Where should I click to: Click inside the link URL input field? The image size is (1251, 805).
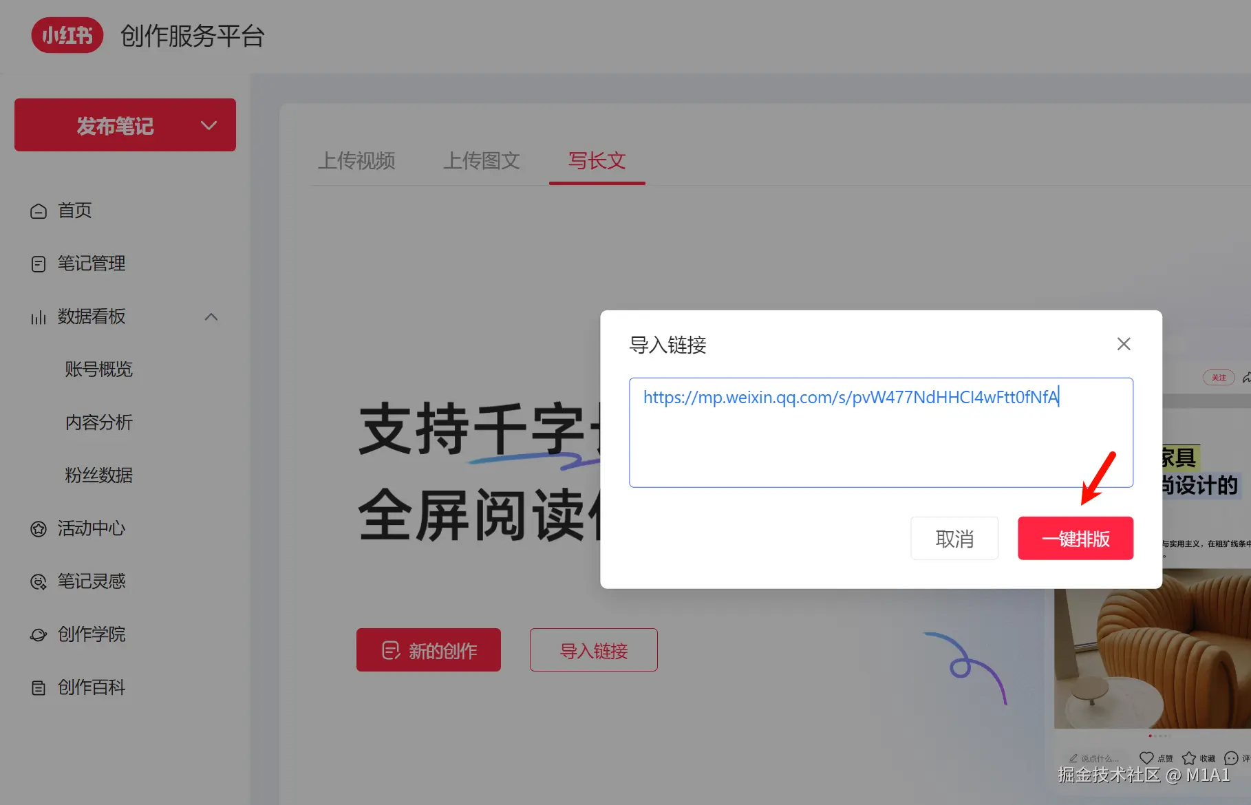point(881,433)
